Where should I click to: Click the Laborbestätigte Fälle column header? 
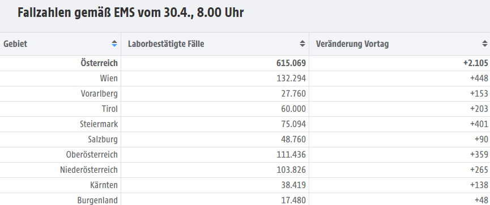pos(215,44)
